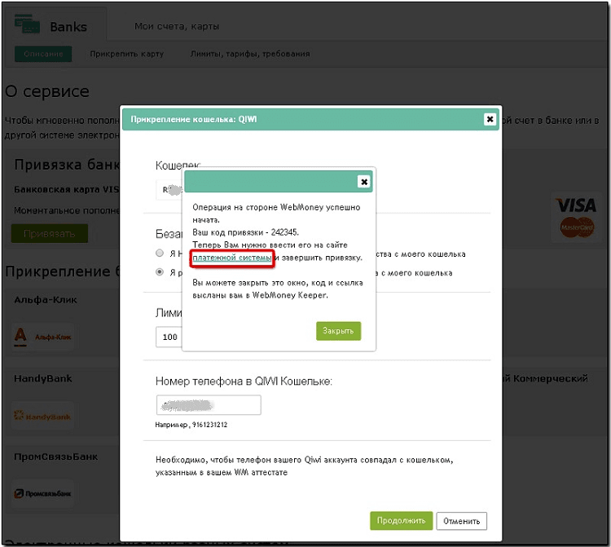
Task: Open 'Лимиты, тарифы, требования' tab
Action: point(250,54)
